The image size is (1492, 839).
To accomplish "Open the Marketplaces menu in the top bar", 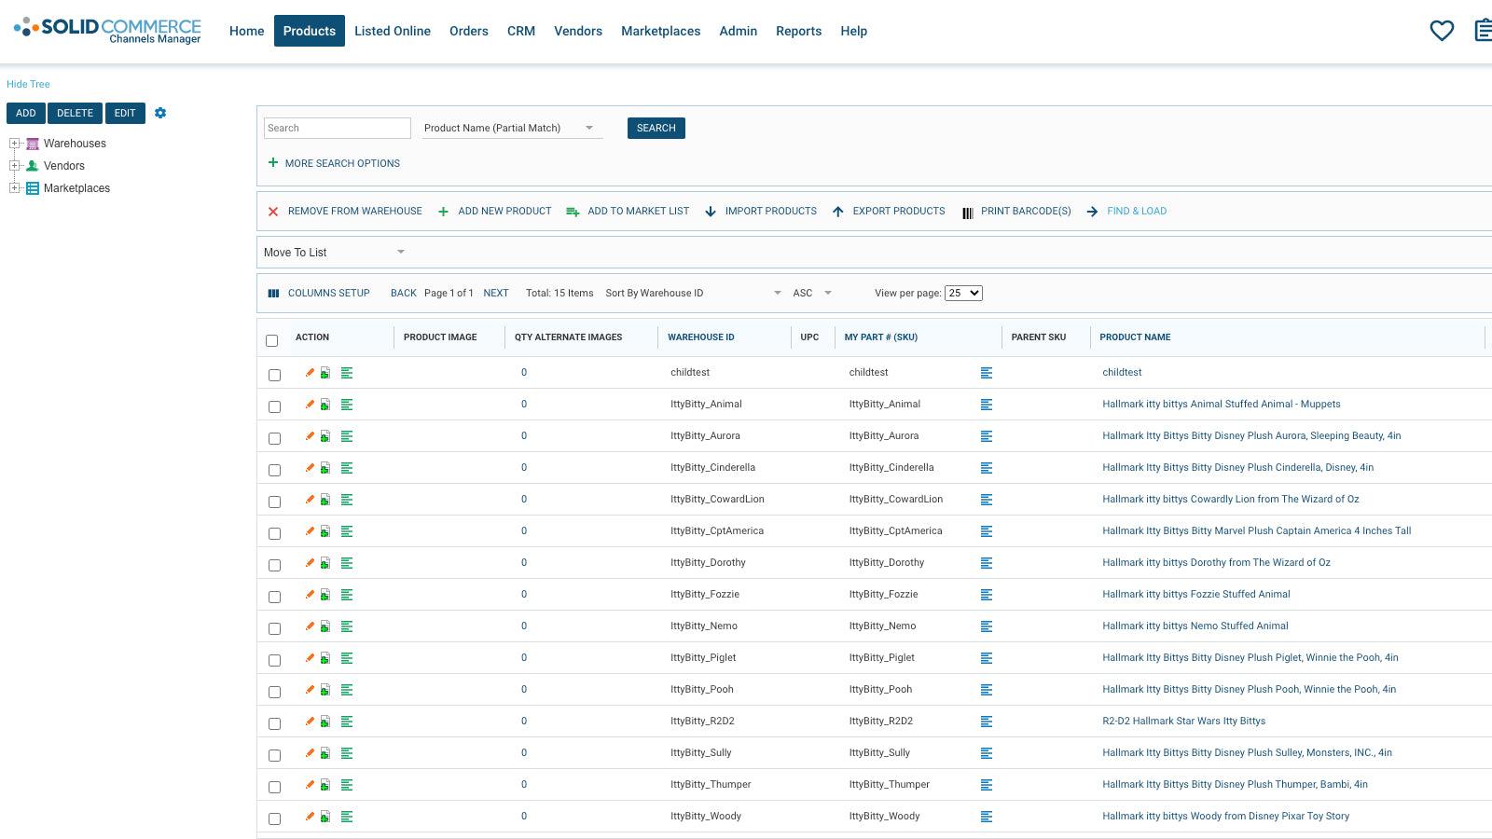I will pyautogui.click(x=660, y=31).
